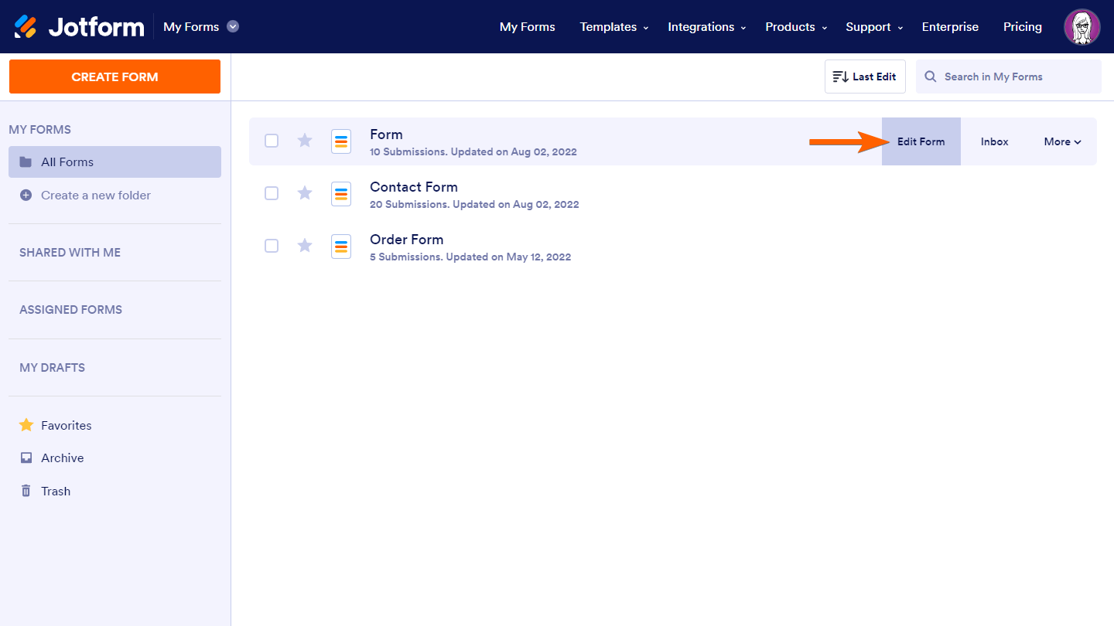This screenshot has height=626, width=1114.
Task: Go to the Enterprise page
Action: tap(950, 27)
